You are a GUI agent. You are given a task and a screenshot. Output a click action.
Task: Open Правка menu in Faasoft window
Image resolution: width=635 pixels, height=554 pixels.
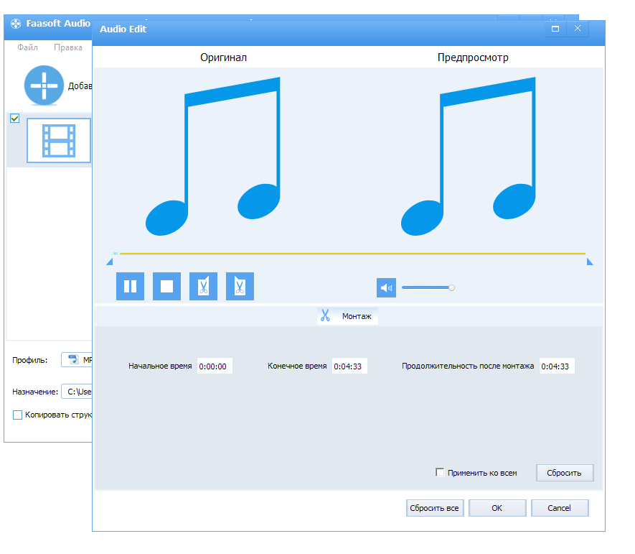[68, 47]
